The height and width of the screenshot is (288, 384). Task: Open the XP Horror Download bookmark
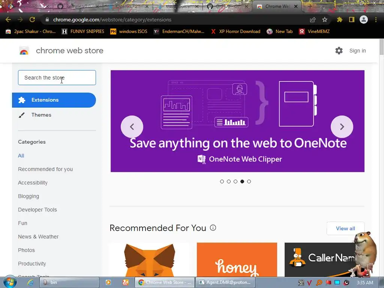235,31
